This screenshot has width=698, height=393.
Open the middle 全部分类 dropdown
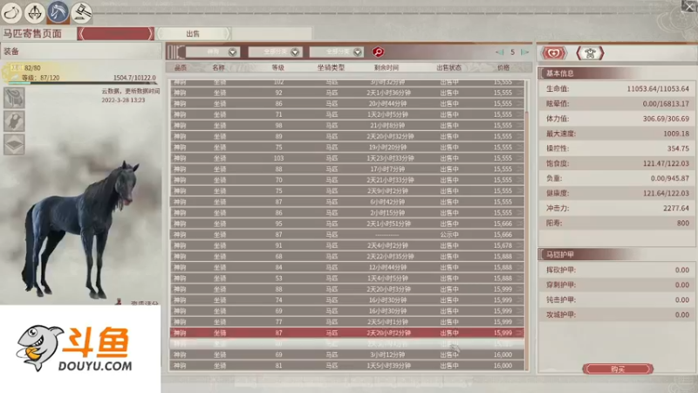(275, 52)
